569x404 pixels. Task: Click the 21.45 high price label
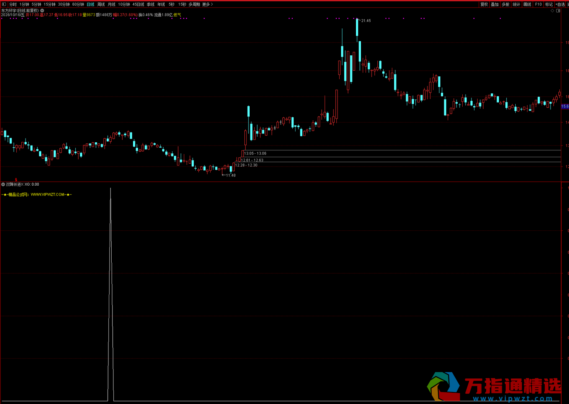click(x=366, y=21)
